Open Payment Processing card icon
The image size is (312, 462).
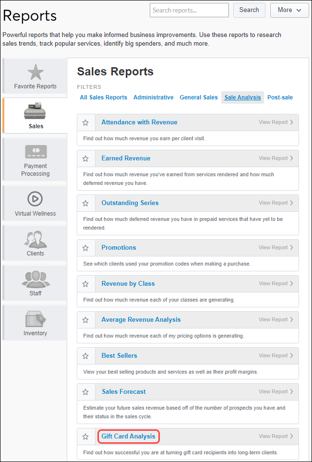click(36, 152)
